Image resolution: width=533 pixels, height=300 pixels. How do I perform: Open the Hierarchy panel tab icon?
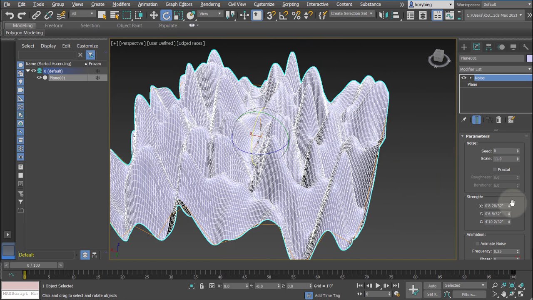point(489,47)
